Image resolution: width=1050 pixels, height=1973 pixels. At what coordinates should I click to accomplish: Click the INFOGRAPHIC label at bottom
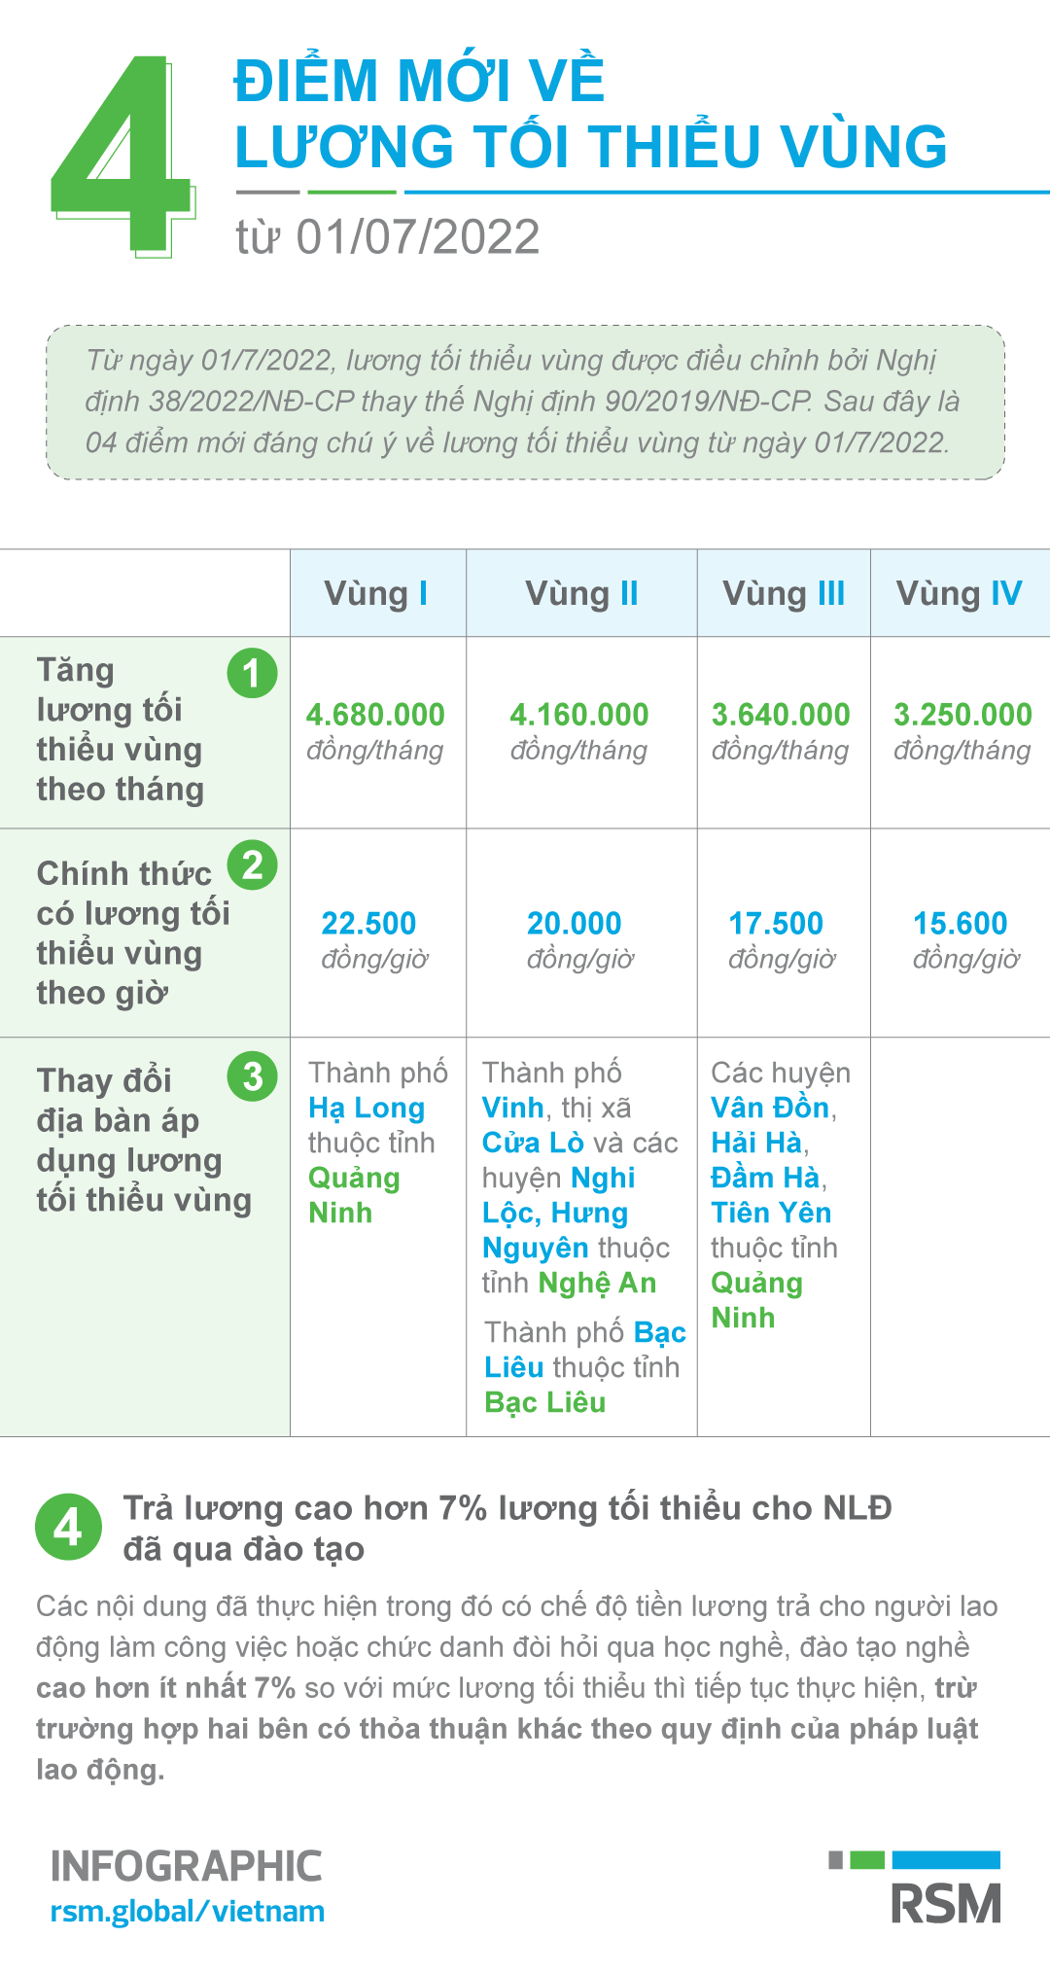[x=186, y=1867]
